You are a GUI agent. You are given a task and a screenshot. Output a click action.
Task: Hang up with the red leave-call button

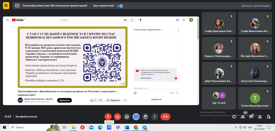pos(165,117)
